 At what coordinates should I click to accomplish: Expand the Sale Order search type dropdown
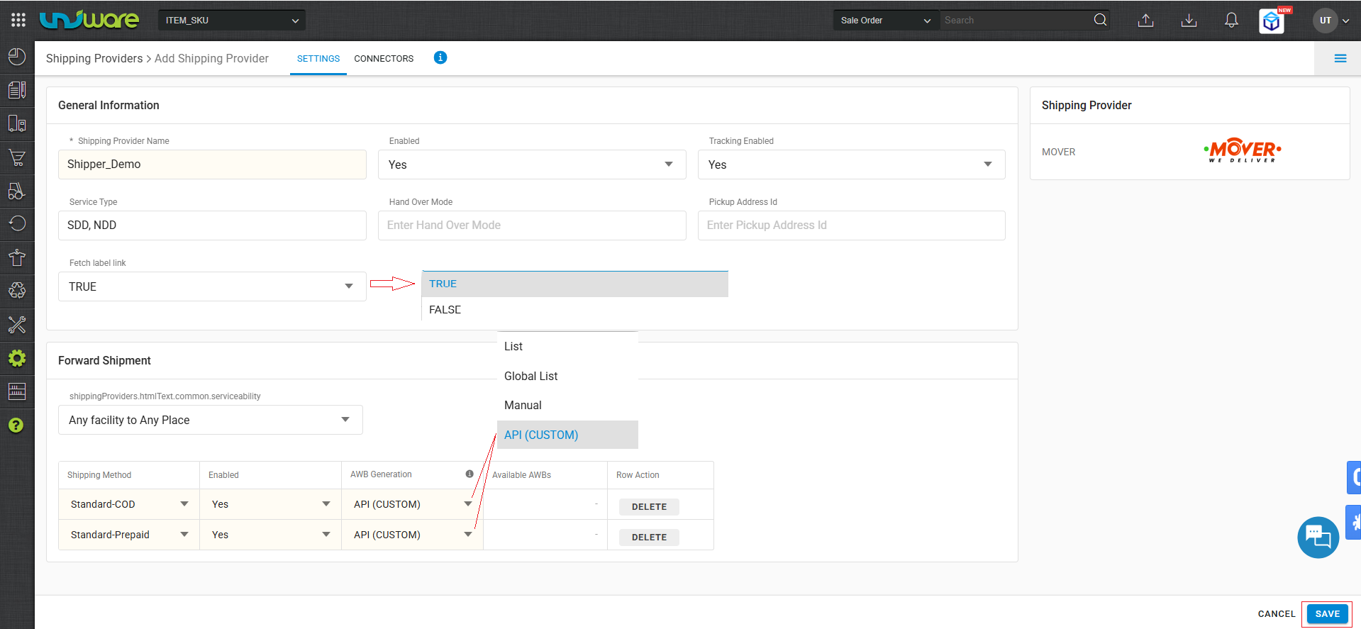pyautogui.click(x=886, y=20)
